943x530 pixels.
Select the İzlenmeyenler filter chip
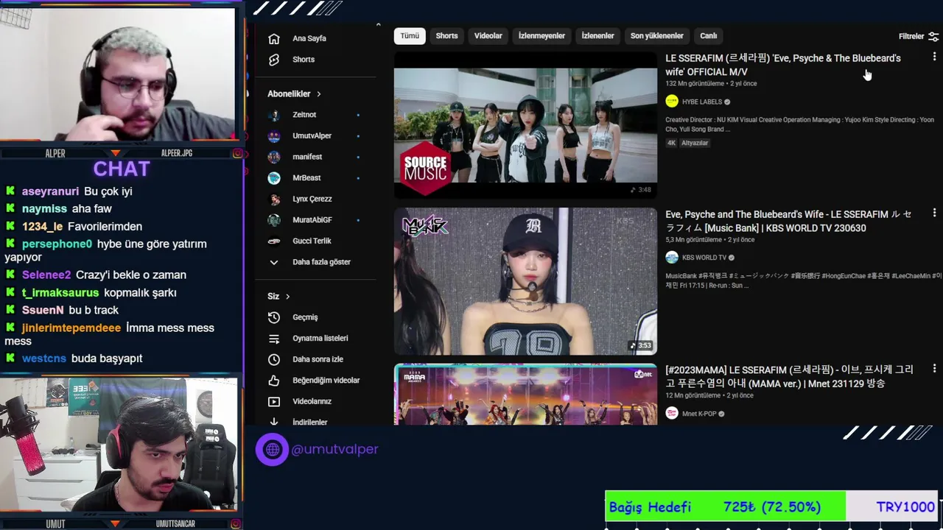tap(541, 36)
